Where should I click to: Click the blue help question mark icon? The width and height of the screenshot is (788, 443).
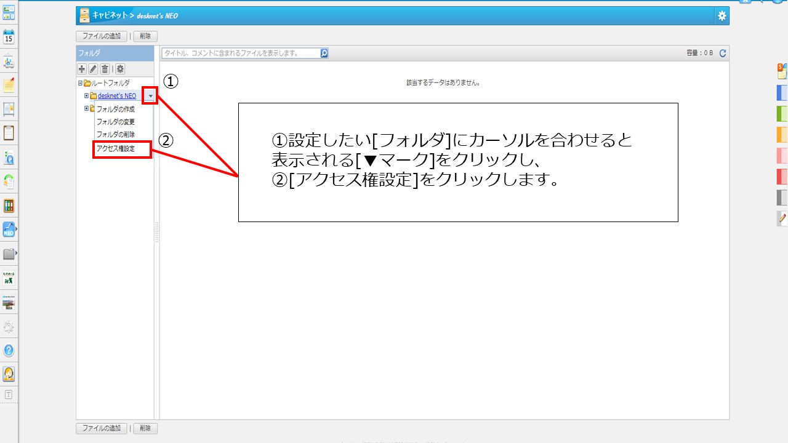pyautogui.click(x=9, y=350)
